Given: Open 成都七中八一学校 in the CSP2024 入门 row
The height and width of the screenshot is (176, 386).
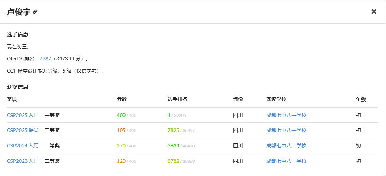Looking at the screenshot, I should pos(286,146).
